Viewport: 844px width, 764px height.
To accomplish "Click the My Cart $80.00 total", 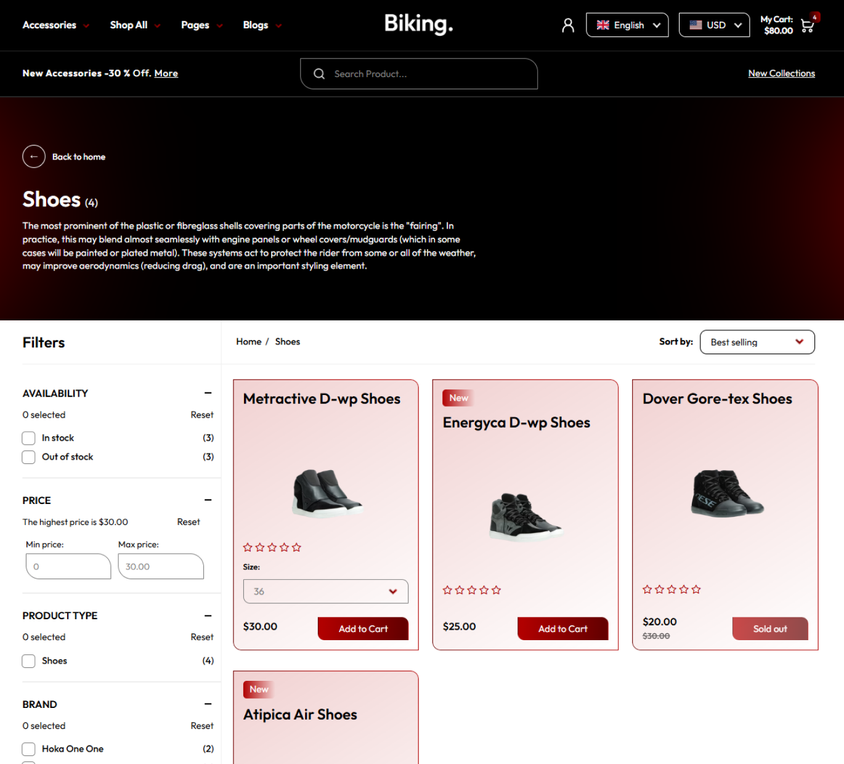I will pyautogui.click(x=777, y=25).
